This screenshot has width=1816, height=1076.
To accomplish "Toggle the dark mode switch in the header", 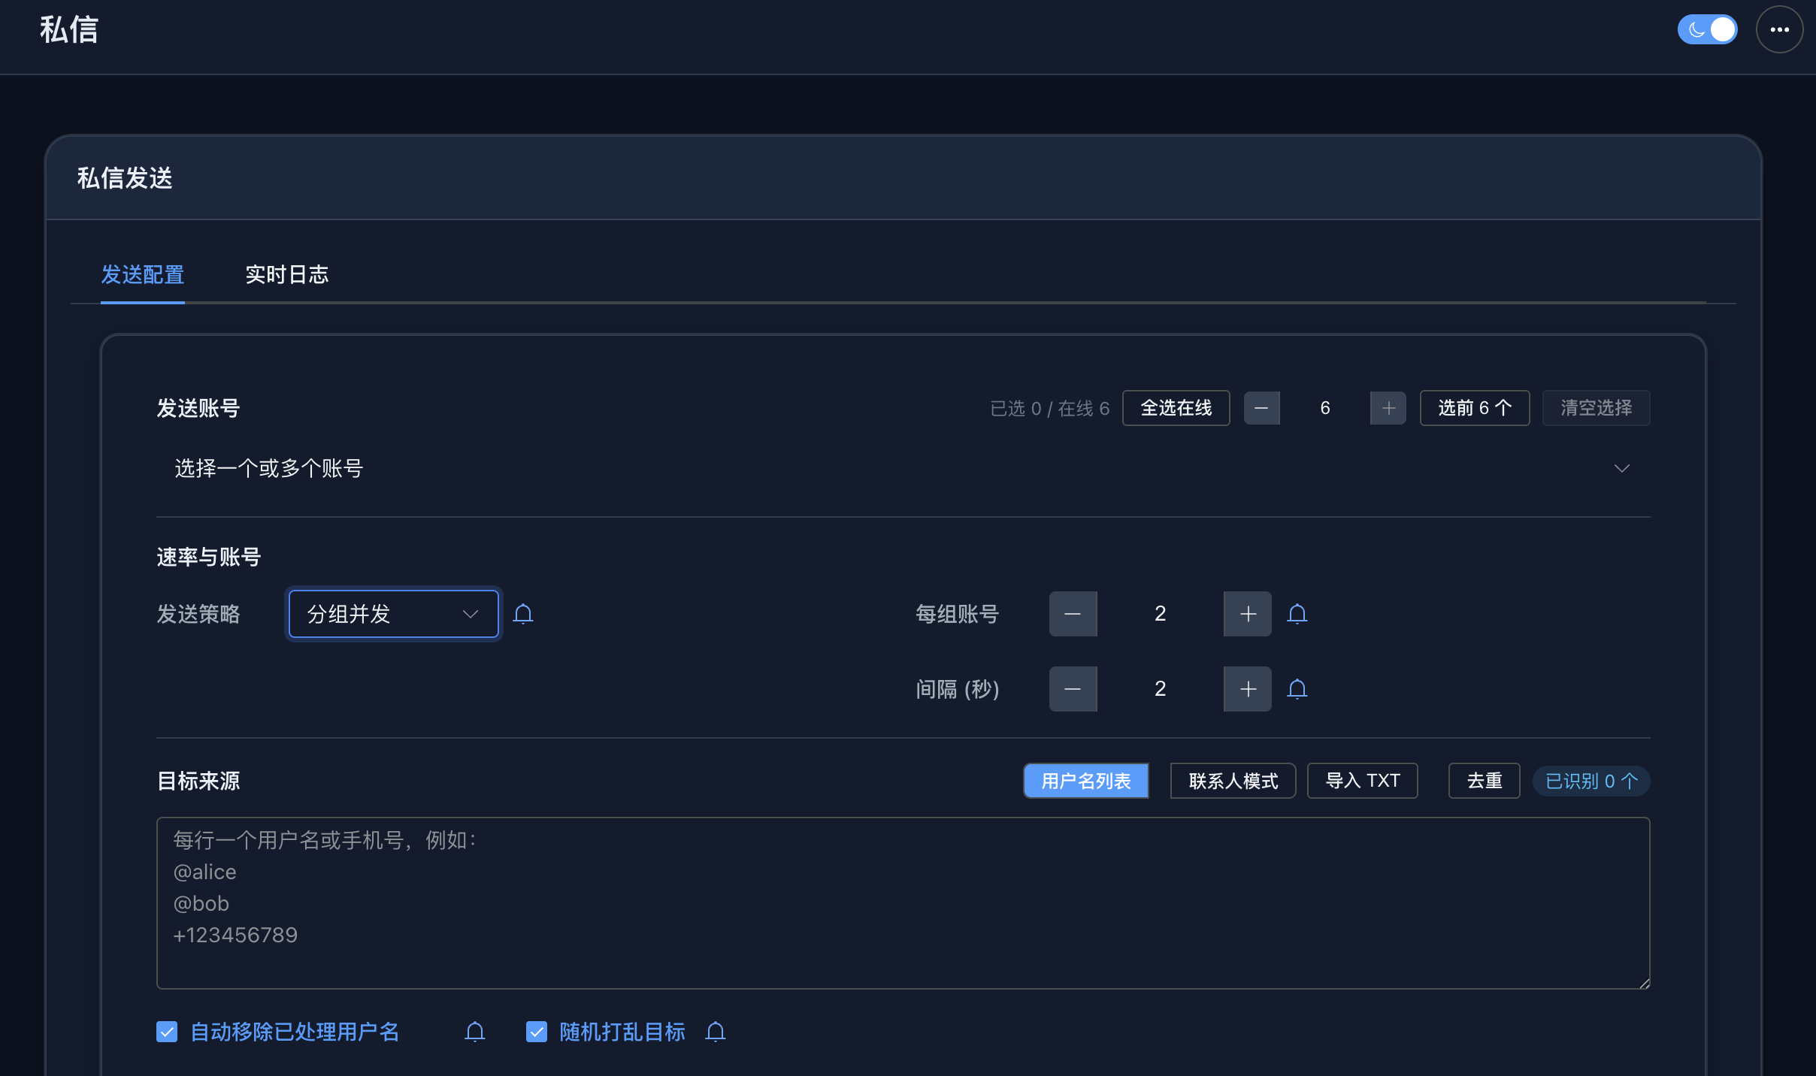I will pos(1706,29).
